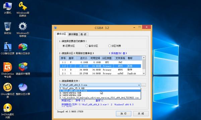201x120 pixels.
Task: Switch to the 操作硬盘 tab
Action: 73,34
